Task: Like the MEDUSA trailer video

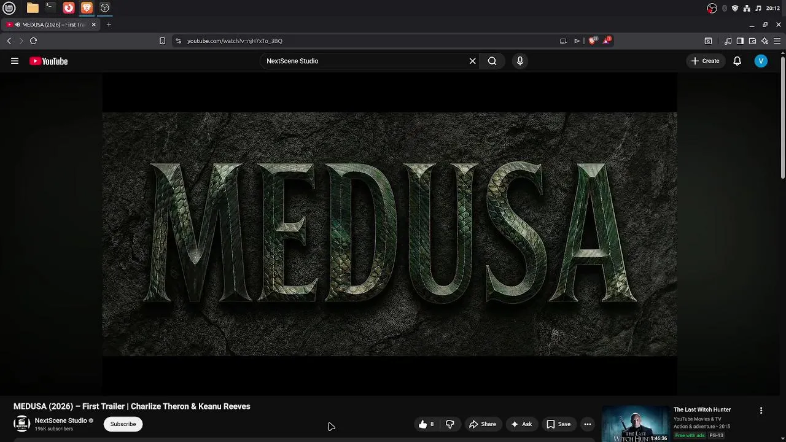Action: point(426,424)
